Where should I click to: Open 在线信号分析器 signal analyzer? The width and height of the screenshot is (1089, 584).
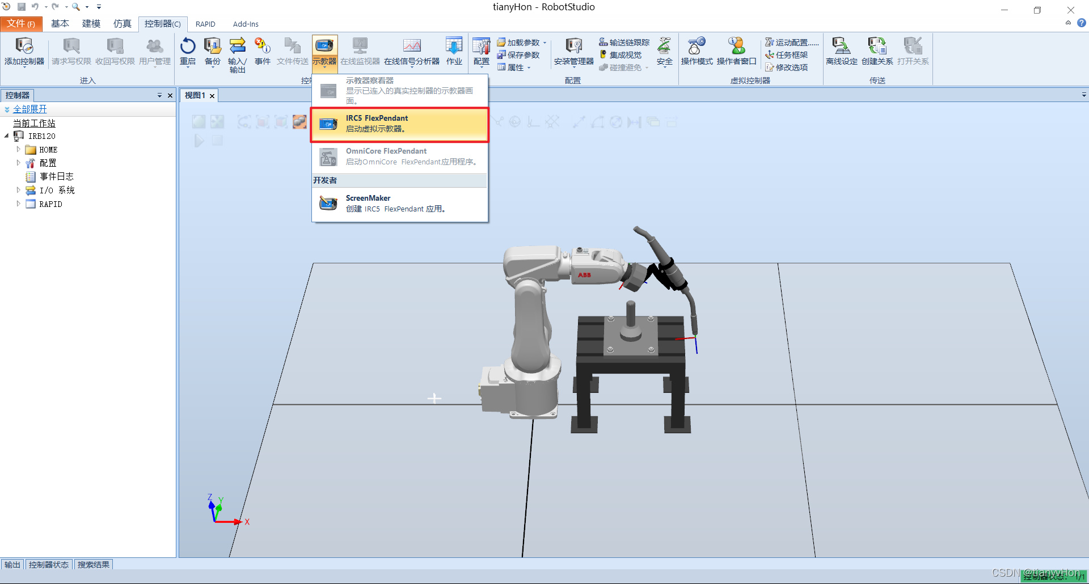point(412,52)
